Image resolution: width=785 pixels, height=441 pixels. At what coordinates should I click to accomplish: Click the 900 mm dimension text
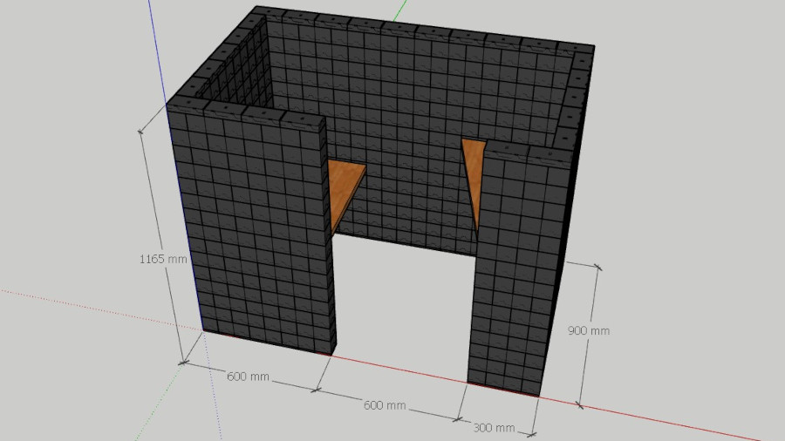pos(589,330)
